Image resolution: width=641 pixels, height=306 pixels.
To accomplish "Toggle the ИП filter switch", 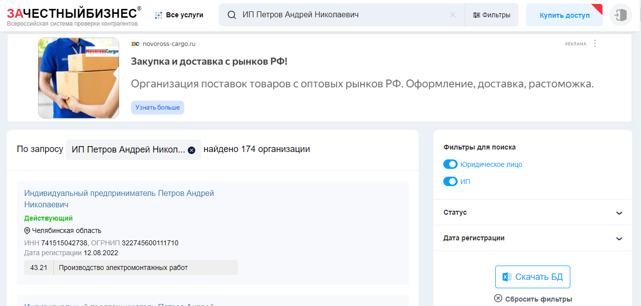I will coord(450,182).
